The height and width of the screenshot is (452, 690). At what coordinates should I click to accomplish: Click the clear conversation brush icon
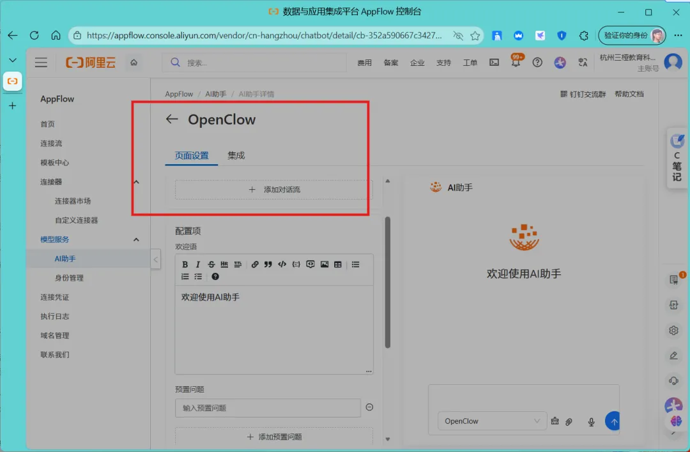click(x=555, y=421)
